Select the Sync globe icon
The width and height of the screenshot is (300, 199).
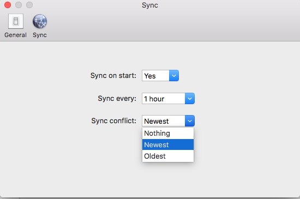point(40,21)
